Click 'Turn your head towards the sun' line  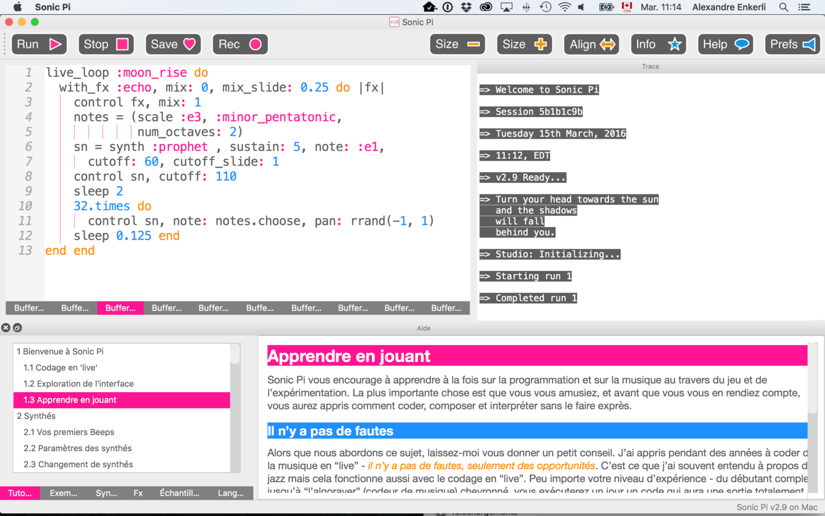[569, 199]
